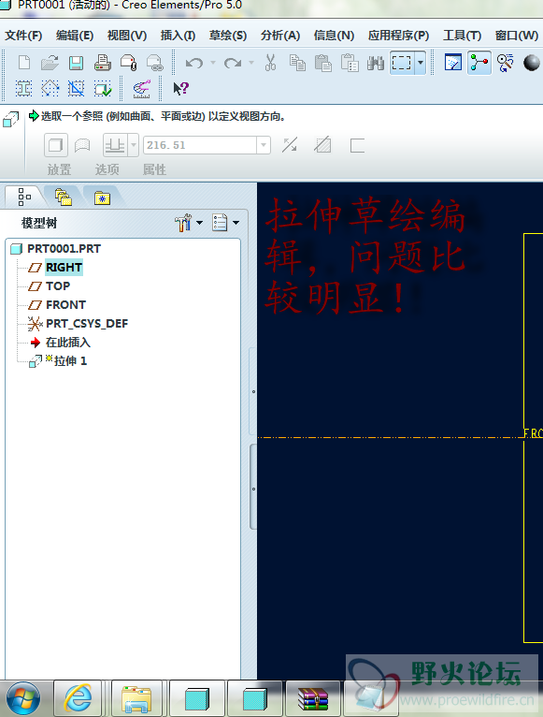Send the model as mail attachment

pyautogui.click(x=129, y=62)
